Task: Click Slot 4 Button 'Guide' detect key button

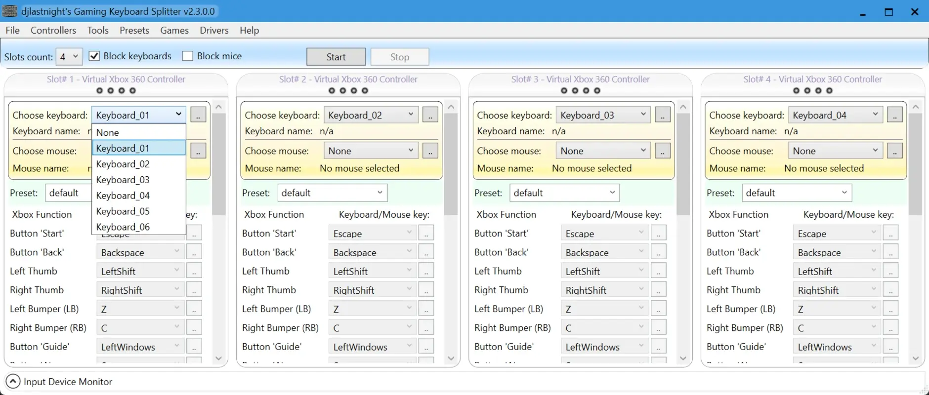Action: (890, 346)
